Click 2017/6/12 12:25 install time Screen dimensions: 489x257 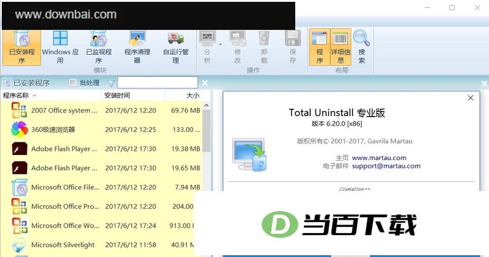[131, 129]
